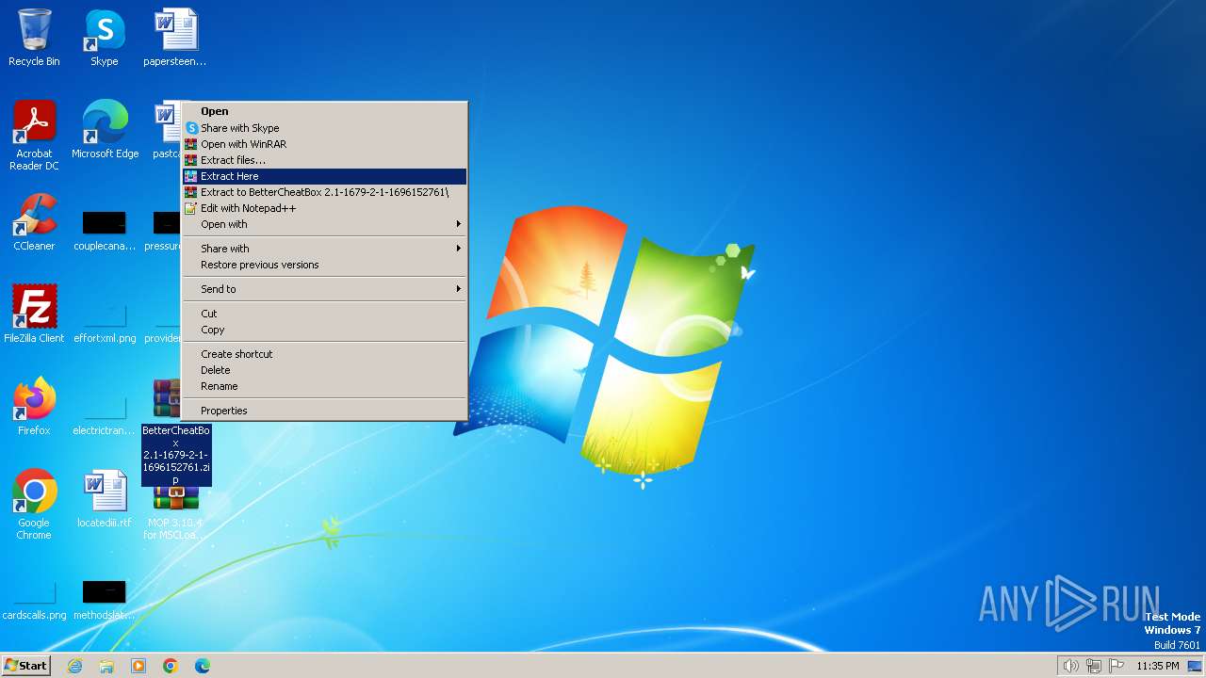Choose Cut in the context menu
The image size is (1206, 678).
tap(324, 314)
